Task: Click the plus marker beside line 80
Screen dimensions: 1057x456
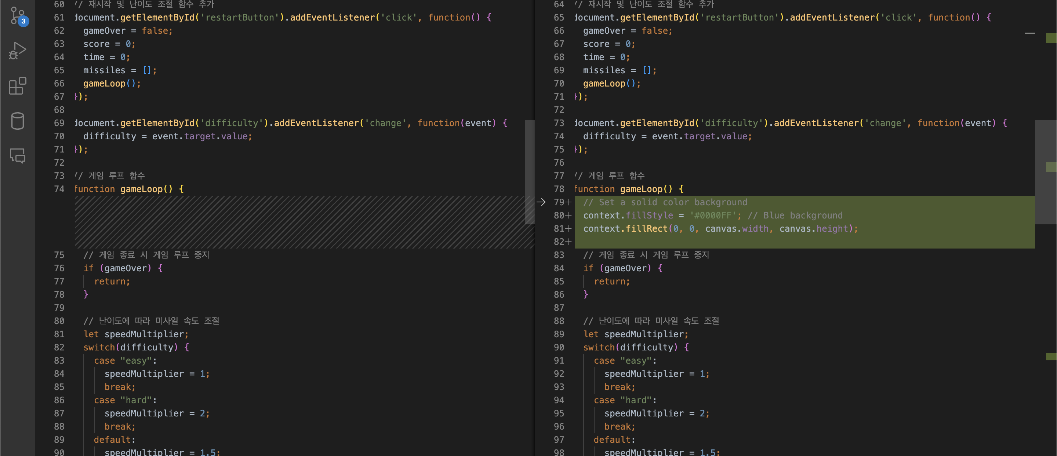Action: click(568, 216)
